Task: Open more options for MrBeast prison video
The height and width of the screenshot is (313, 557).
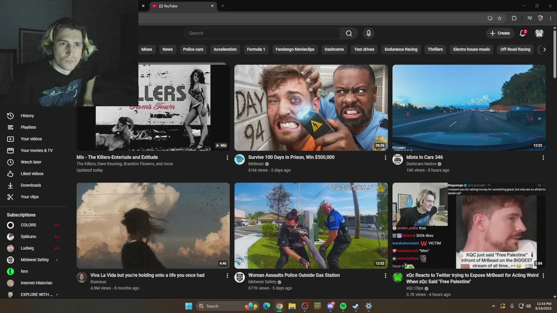Action: (385, 158)
